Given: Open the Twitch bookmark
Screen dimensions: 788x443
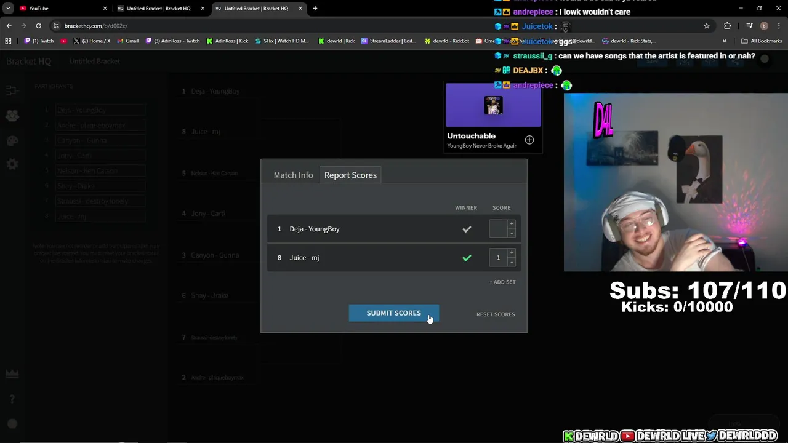Looking at the screenshot, I should [39, 41].
